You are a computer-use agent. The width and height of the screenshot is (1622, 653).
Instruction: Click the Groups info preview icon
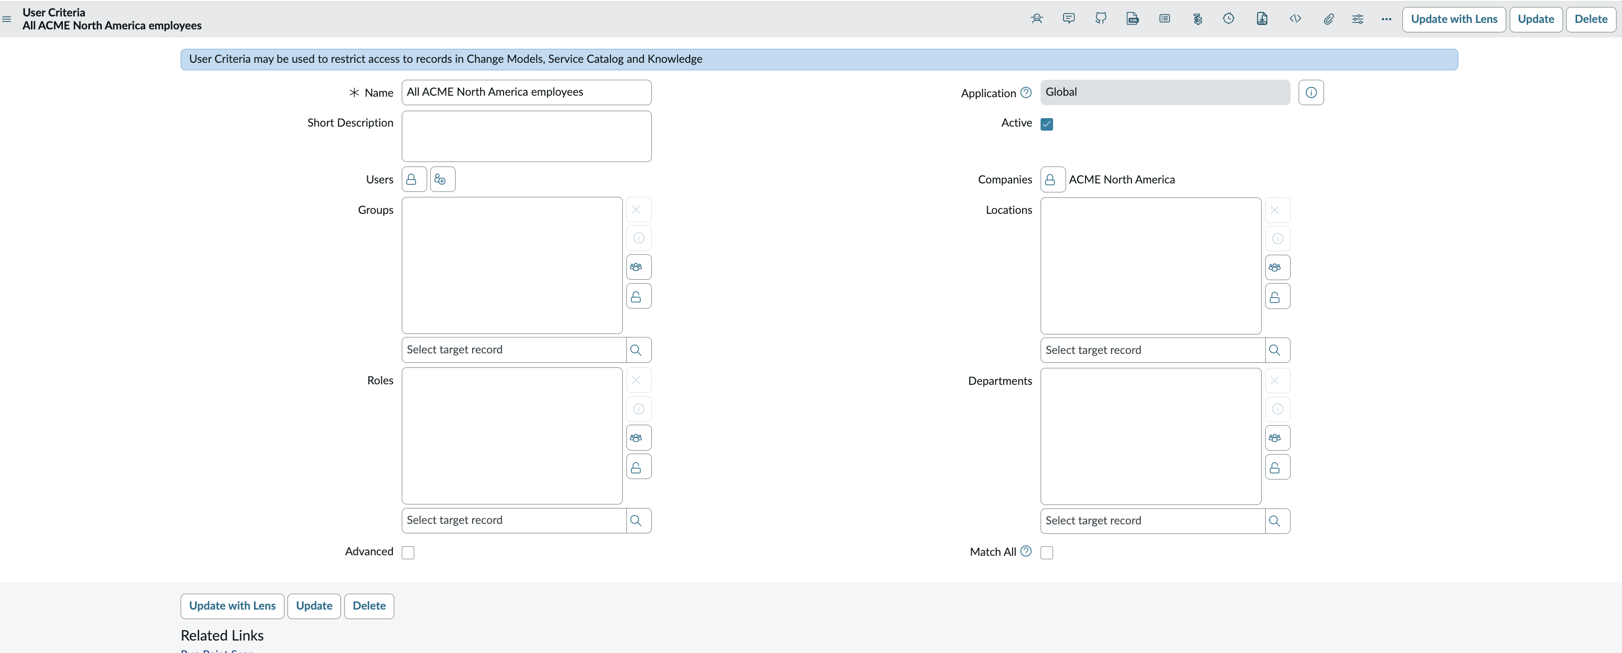pyautogui.click(x=638, y=238)
